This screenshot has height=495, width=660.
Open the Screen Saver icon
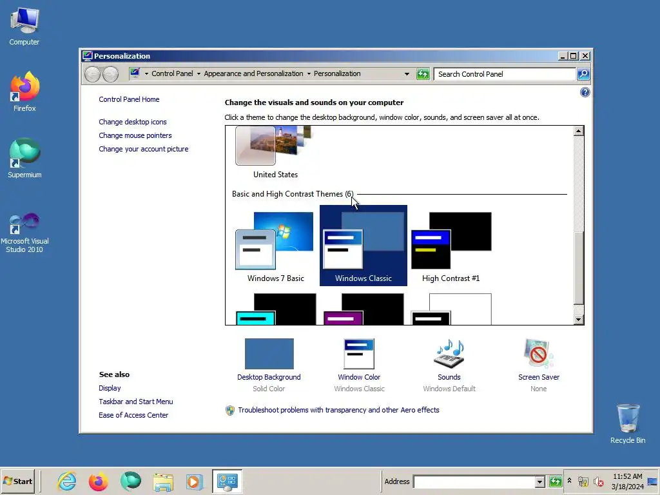pos(538,354)
